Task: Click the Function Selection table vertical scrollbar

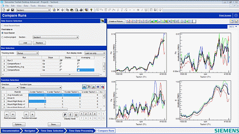Action: coord(104,96)
